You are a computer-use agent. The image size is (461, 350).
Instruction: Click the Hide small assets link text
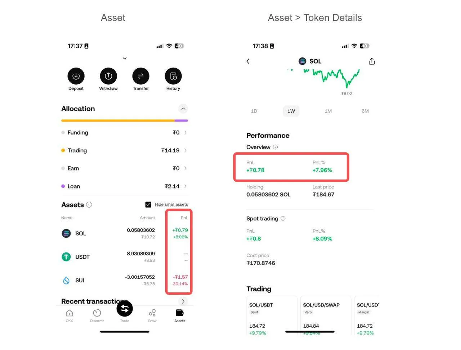171,205
